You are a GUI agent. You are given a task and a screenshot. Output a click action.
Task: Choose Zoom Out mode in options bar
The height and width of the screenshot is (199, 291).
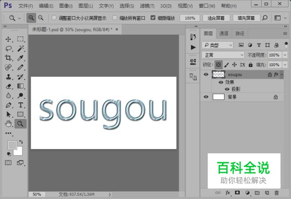click(41, 18)
